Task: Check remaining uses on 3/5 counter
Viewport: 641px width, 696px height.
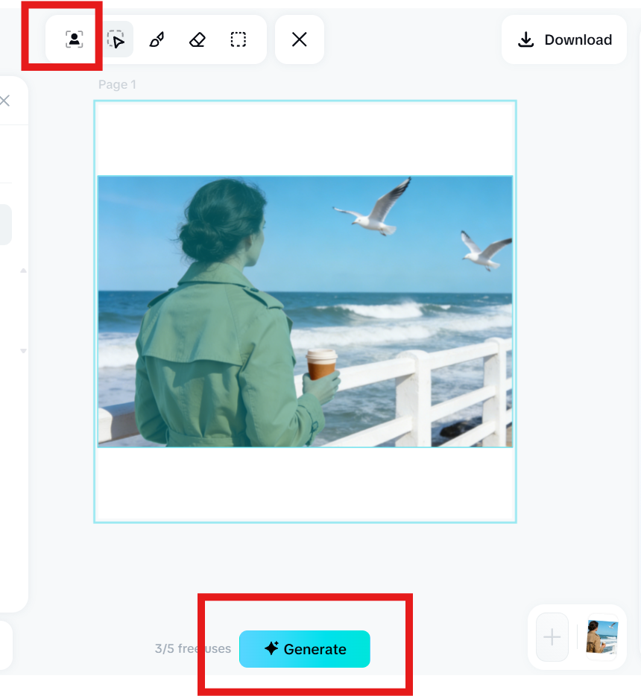Action: coord(192,648)
